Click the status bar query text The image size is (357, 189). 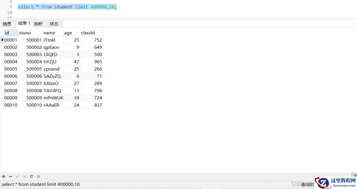(40, 184)
